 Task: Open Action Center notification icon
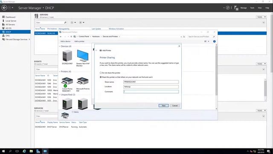coord(268,151)
